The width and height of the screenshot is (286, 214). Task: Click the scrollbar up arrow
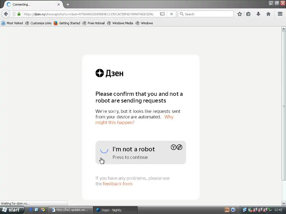tap(284, 29)
